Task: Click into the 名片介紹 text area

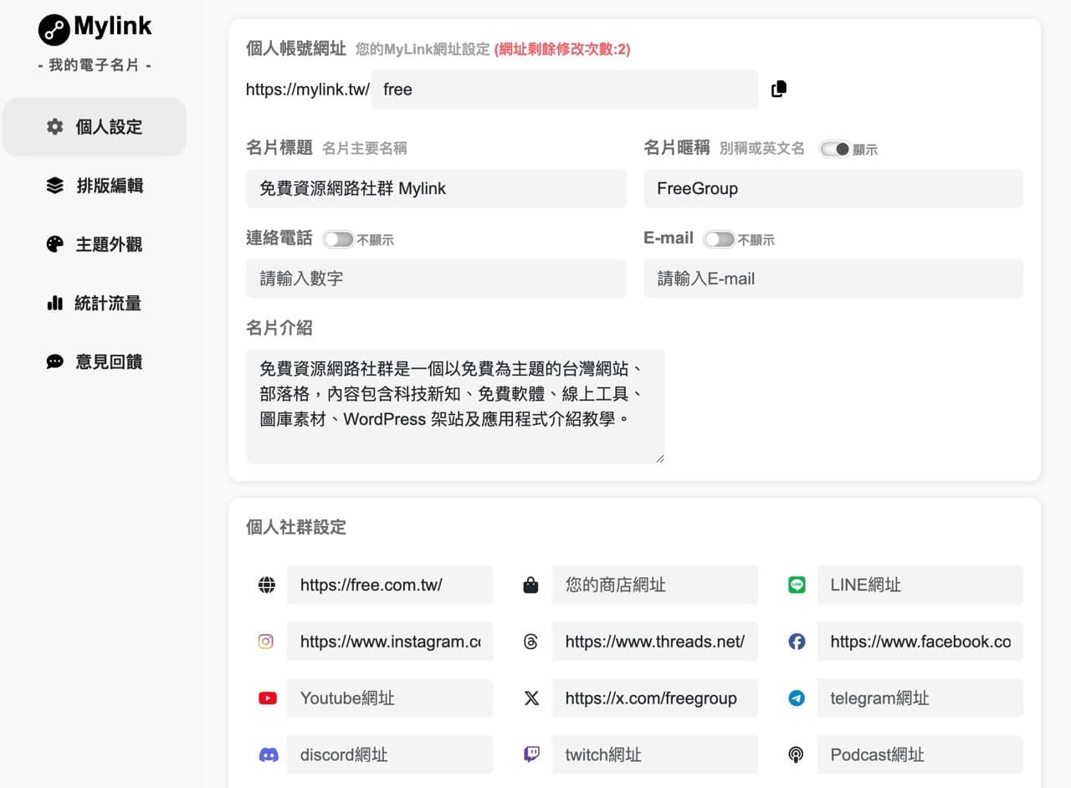Action: coord(455,407)
